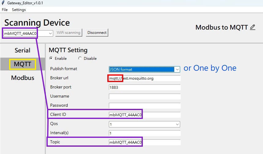The image size is (263, 154).
Task: Focus the Username text field
Action: click(144, 97)
